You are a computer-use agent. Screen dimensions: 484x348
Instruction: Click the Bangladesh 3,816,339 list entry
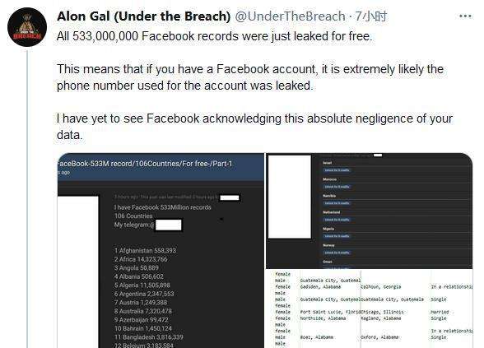tap(148, 337)
